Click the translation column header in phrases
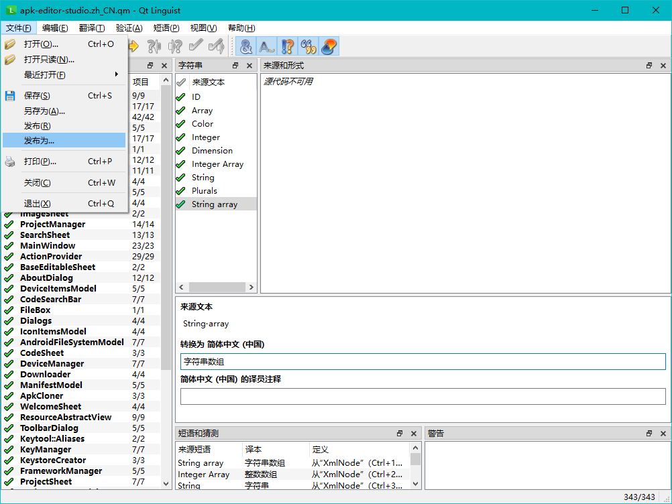Viewport: 672px width, 504px height. pyautogui.click(x=254, y=450)
